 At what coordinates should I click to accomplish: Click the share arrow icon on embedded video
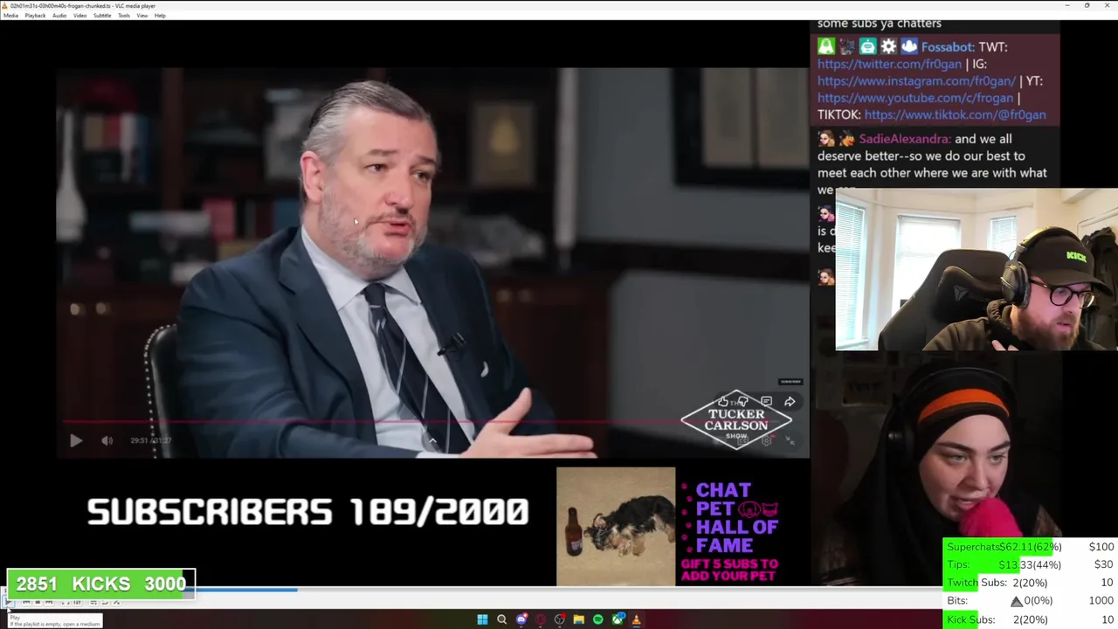tap(790, 402)
